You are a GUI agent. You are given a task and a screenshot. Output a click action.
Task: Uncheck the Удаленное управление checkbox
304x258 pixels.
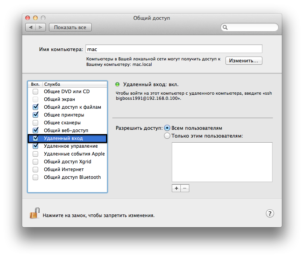pyautogui.click(x=35, y=146)
